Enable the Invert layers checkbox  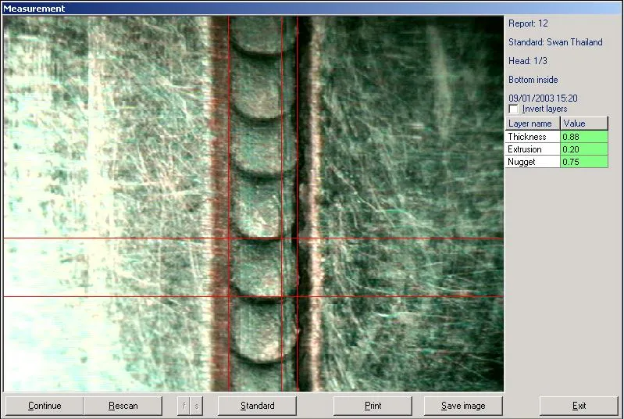click(514, 109)
